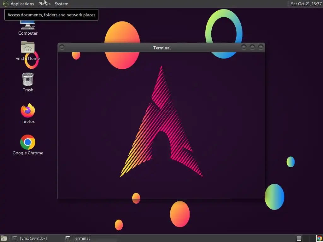The width and height of the screenshot is (323, 242).
Task: Minimize the Terminal window
Action: (x=244, y=47)
